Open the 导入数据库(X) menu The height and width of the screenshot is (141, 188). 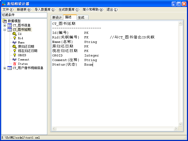coord(45,10)
